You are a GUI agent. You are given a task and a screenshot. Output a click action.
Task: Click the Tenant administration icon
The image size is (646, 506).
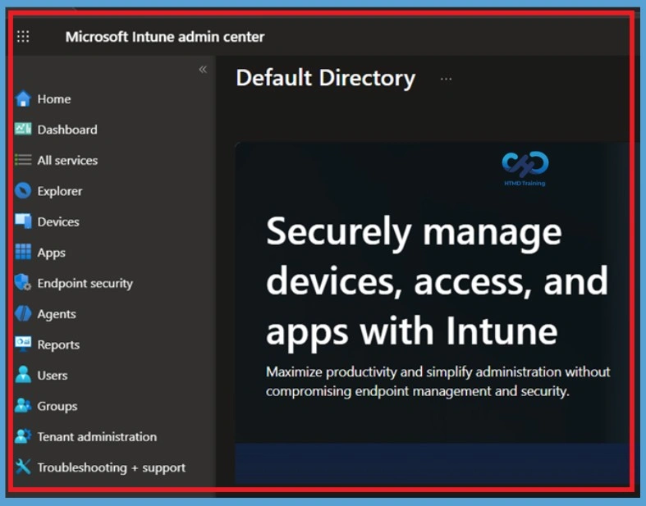coord(23,436)
